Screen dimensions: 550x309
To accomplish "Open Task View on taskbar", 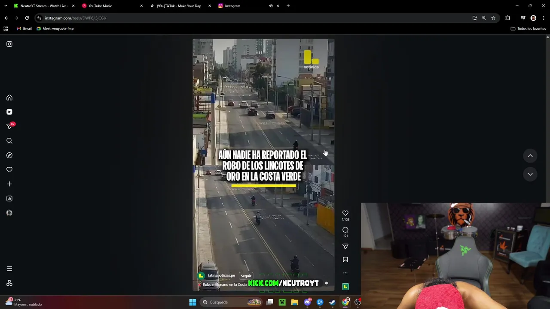I will (270, 302).
